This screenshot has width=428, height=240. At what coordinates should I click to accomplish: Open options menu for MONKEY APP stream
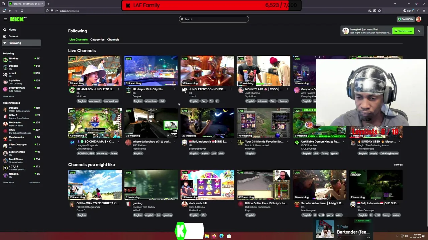click(287, 89)
